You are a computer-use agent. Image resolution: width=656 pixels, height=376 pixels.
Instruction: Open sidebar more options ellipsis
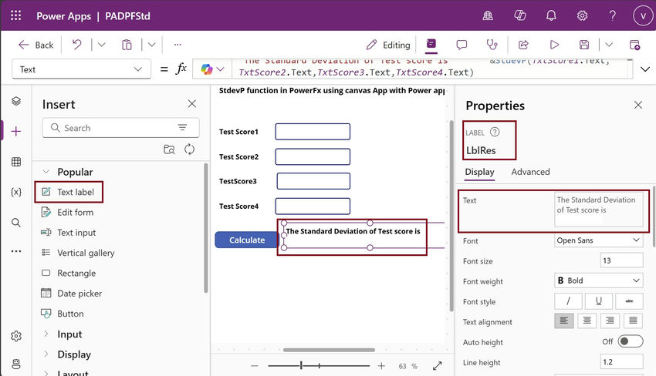[x=16, y=251]
